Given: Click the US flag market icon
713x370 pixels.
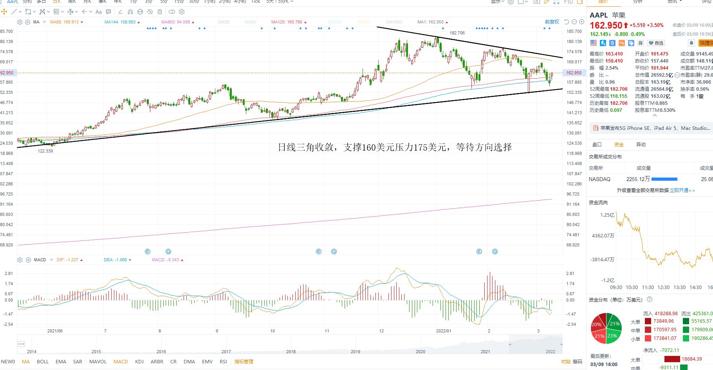Looking at the screenshot, I should coord(594,43).
